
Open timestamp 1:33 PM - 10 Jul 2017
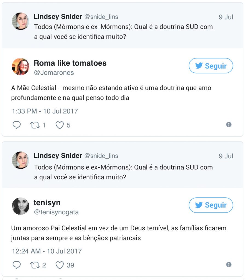point(45,111)
